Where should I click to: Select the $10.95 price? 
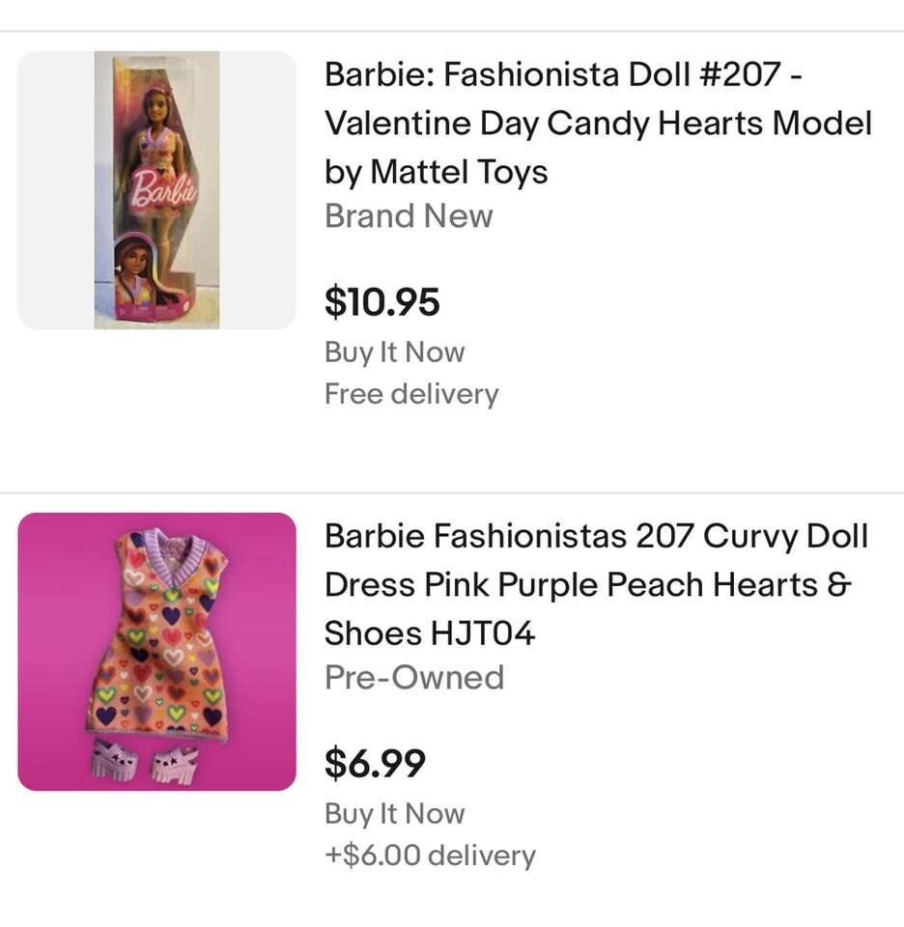[381, 302]
